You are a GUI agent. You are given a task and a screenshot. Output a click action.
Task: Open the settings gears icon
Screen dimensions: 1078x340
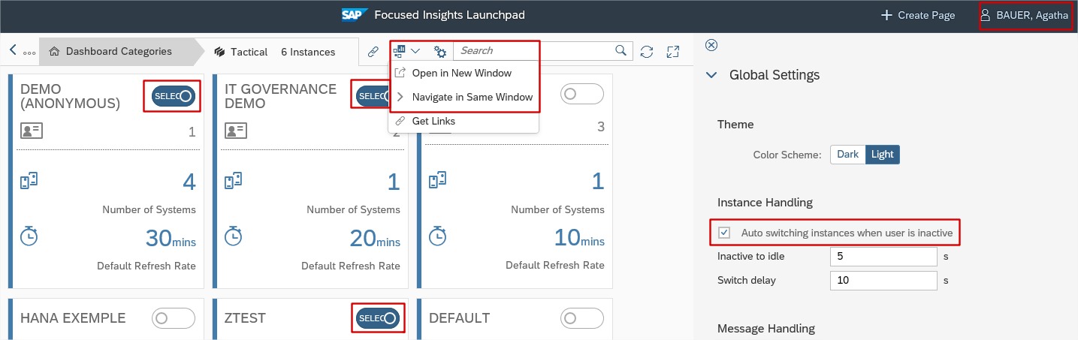(440, 52)
